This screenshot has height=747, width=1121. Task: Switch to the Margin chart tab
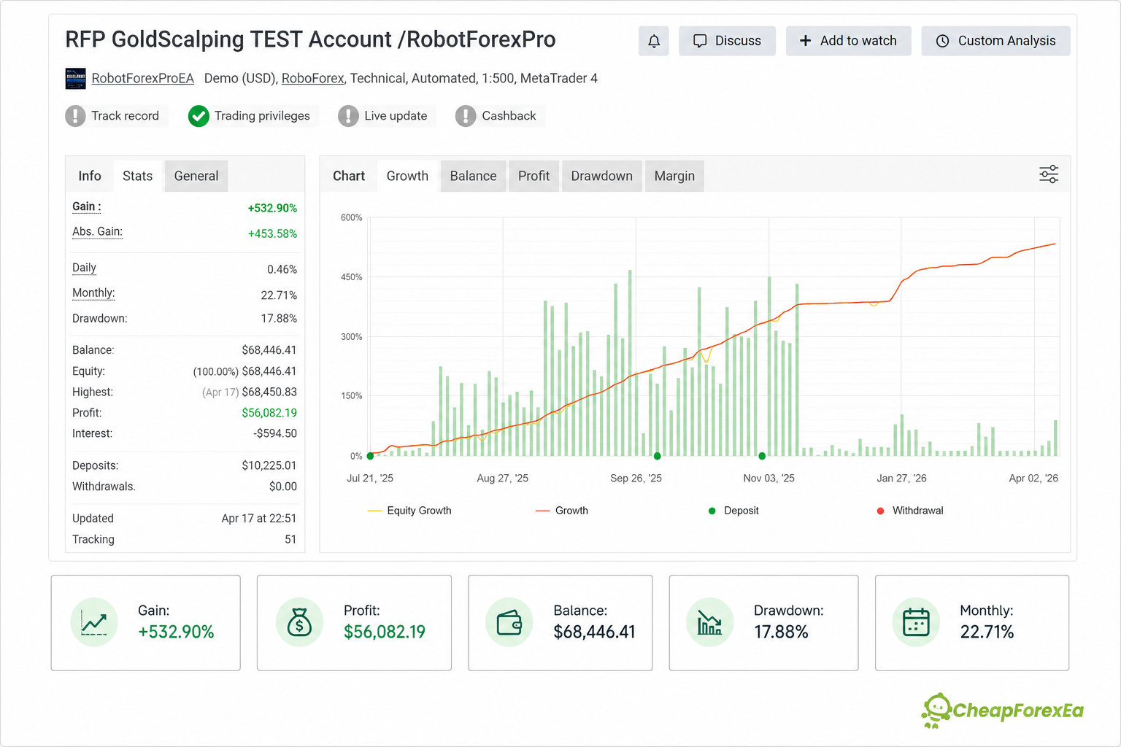coord(674,176)
